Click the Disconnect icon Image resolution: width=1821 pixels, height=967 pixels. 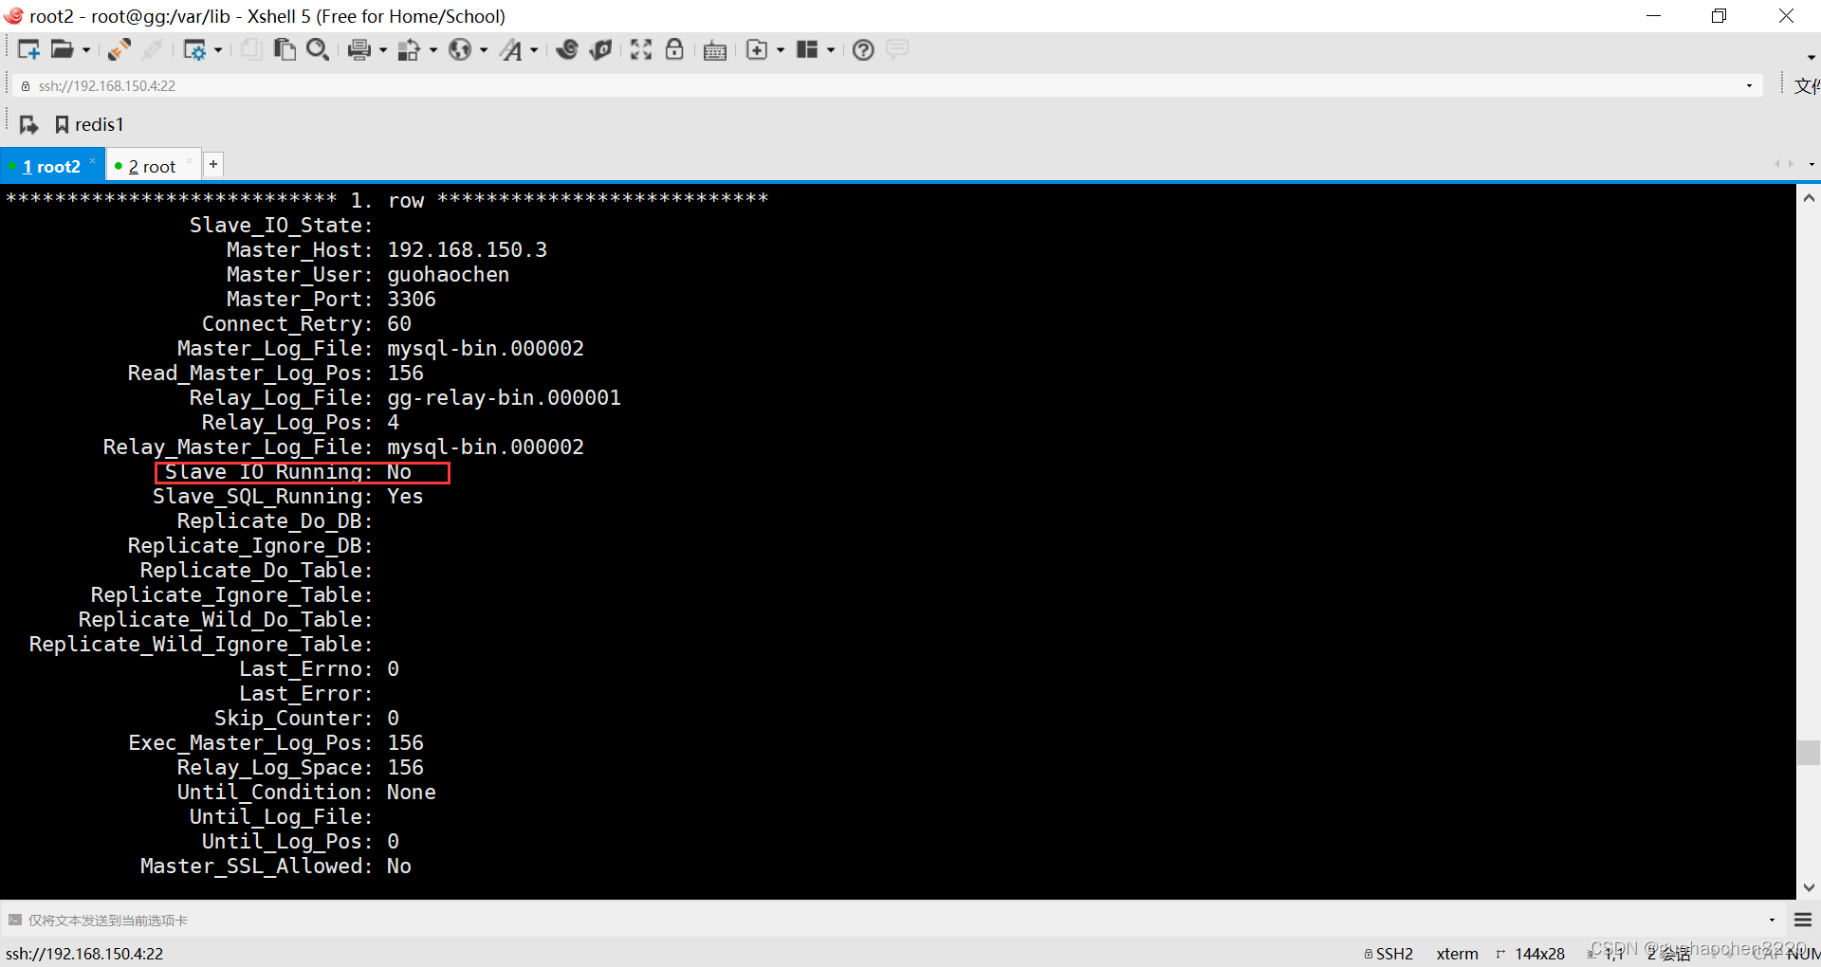153,49
